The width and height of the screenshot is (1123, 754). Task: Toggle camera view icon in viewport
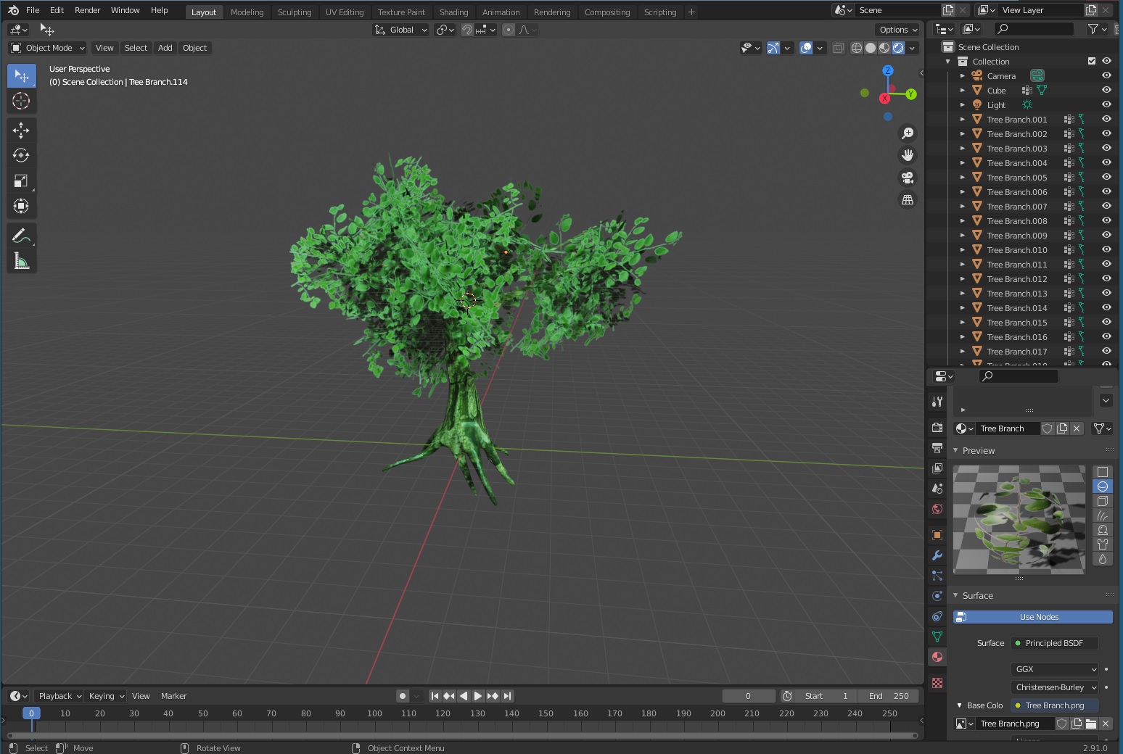click(x=908, y=178)
